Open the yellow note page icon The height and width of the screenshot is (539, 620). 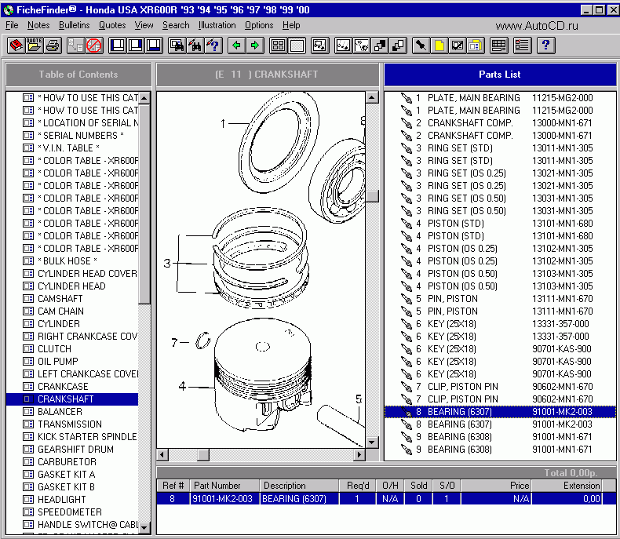[x=439, y=46]
